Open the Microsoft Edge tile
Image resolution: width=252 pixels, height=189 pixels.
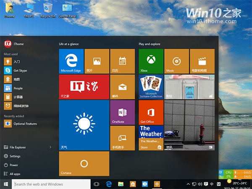[x=71, y=61]
